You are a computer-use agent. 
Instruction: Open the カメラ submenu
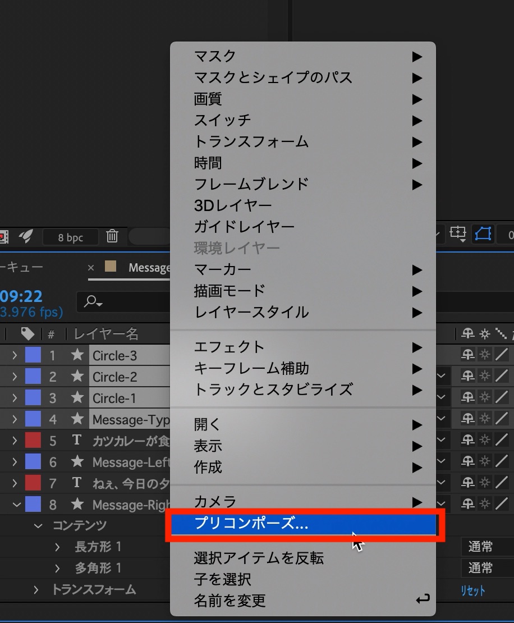click(x=302, y=502)
